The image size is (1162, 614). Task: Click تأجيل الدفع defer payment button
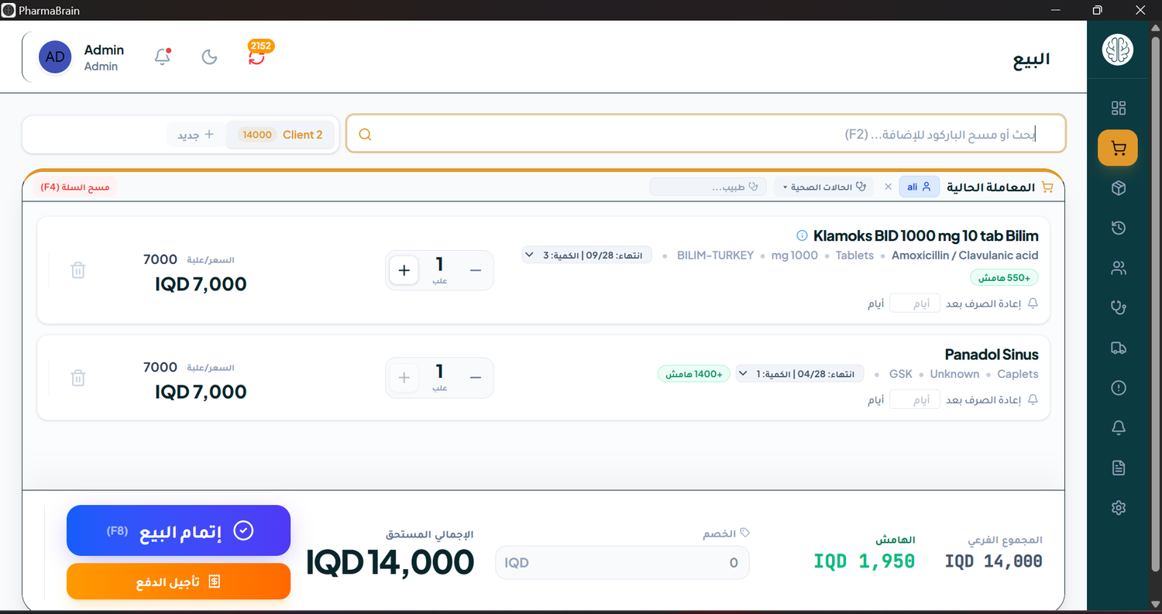pyautogui.click(x=178, y=581)
